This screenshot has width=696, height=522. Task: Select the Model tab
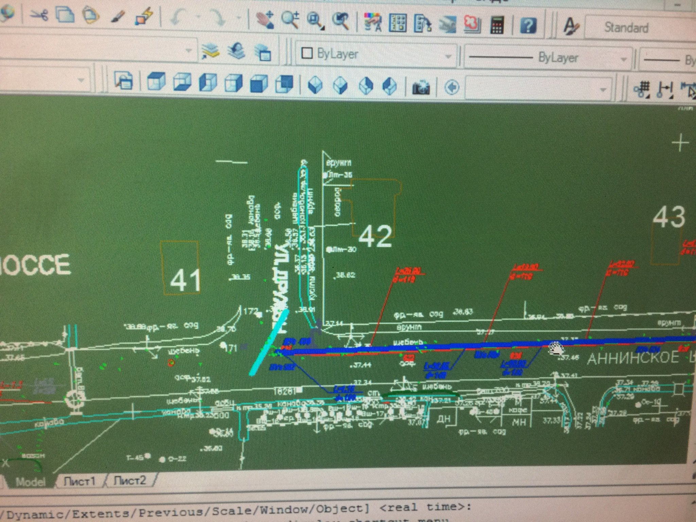31,482
